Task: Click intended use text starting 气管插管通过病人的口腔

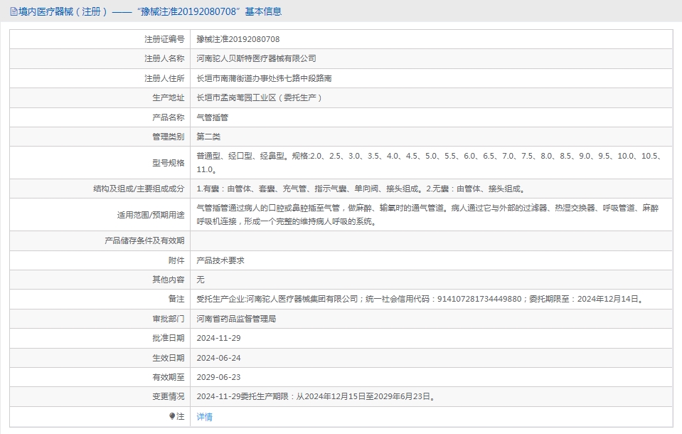Action: coord(427,215)
